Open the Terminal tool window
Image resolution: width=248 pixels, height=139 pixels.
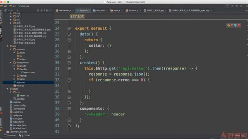pyautogui.click(x=10, y=136)
